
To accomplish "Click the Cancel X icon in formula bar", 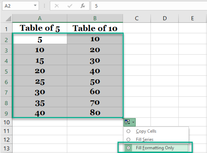I will coord(57,6).
